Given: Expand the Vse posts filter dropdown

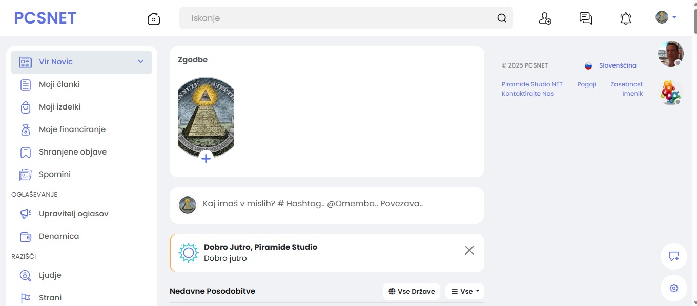Looking at the screenshot, I should point(465,291).
